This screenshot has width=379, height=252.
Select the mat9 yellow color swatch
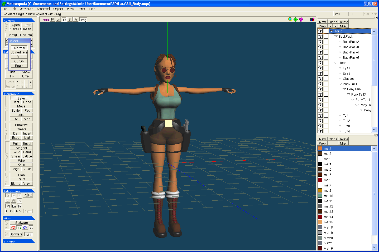pos(320,190)
